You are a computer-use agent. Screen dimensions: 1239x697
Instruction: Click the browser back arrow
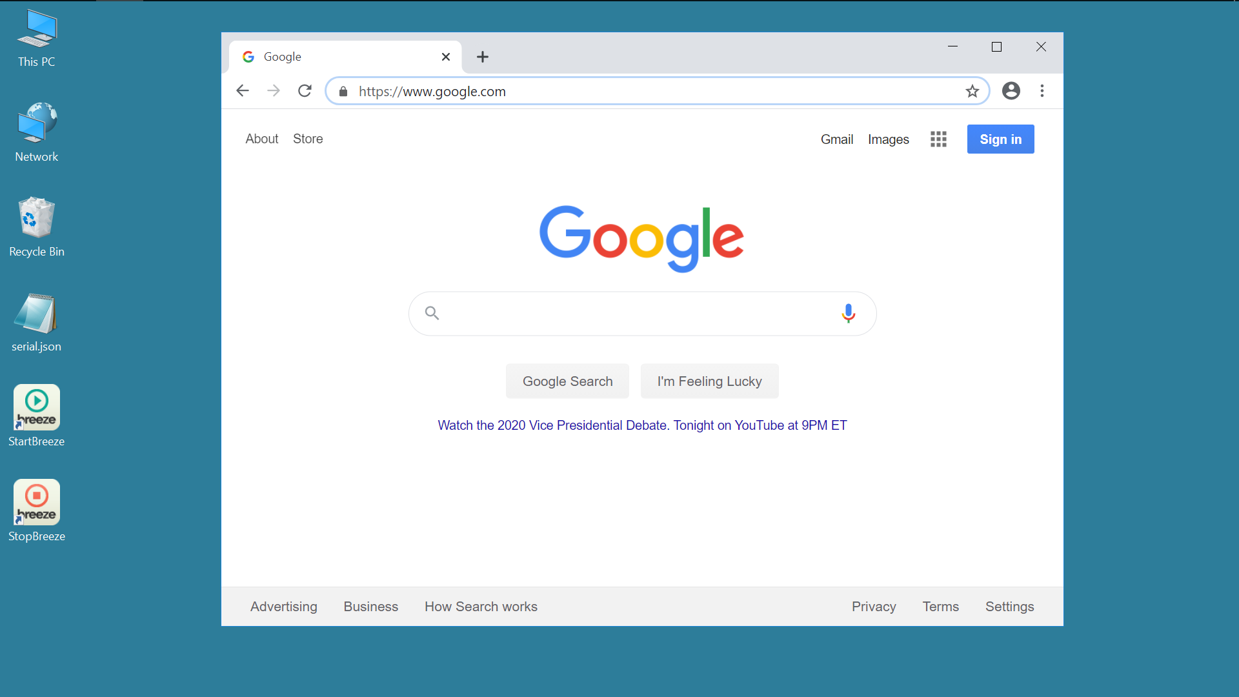point(243,91)
